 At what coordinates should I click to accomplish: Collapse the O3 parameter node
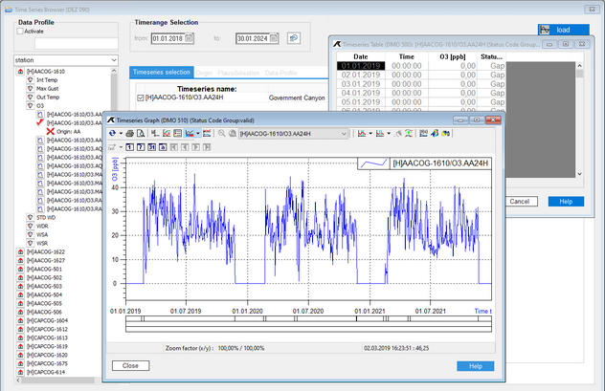[30, 105]
